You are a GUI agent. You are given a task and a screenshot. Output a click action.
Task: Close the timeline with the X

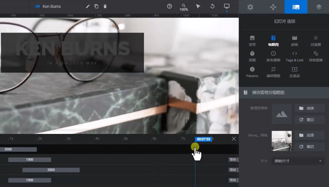tap(234, 139)
